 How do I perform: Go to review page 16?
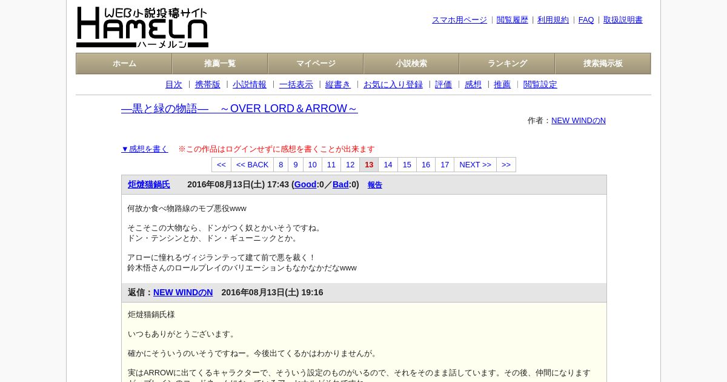(x=426, y=165)
